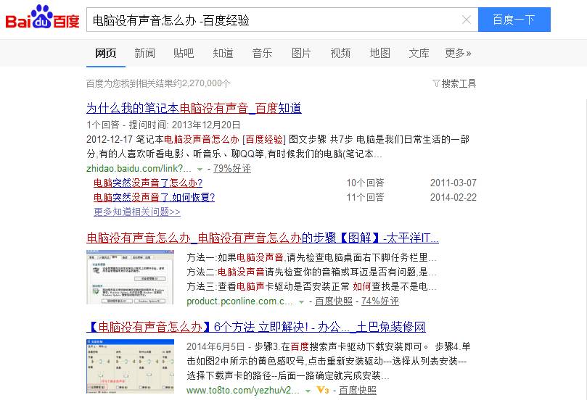
Task: Open the 太平洋IT result title
Action: point(263,238)
